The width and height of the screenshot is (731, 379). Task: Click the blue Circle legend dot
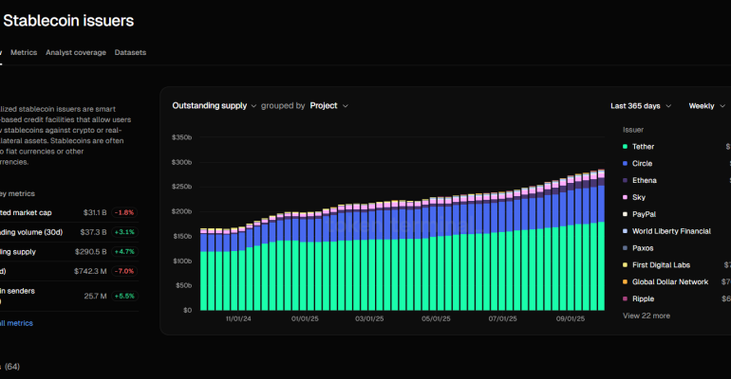click(x=625, y=164)
